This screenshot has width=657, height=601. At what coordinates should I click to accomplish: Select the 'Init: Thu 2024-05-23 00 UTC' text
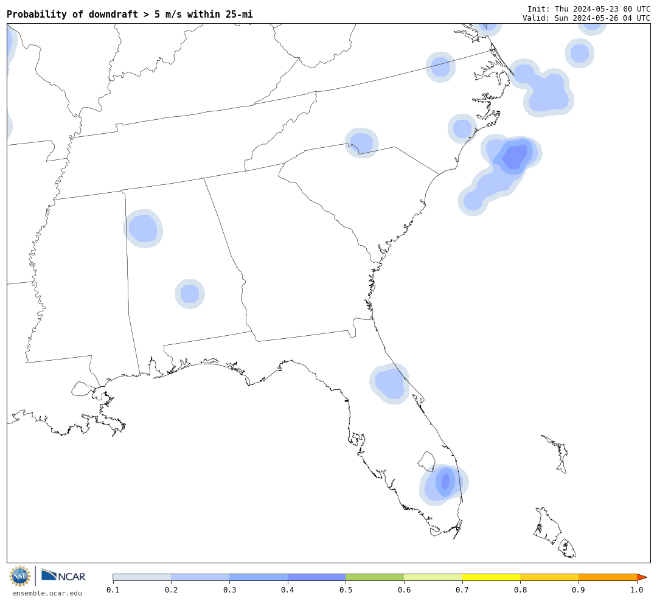click(589, 9)
